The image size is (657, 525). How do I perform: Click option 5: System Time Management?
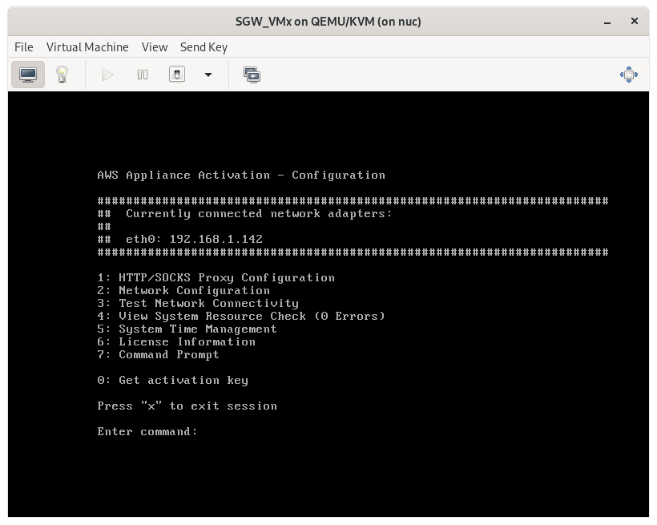(187, 329)
